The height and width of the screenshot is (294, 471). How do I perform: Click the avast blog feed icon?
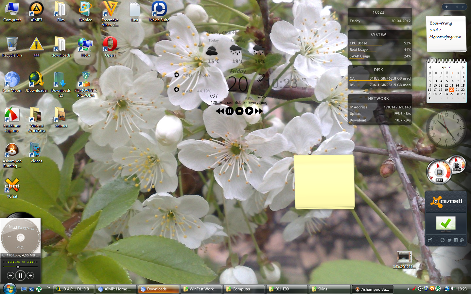[462, 240]
